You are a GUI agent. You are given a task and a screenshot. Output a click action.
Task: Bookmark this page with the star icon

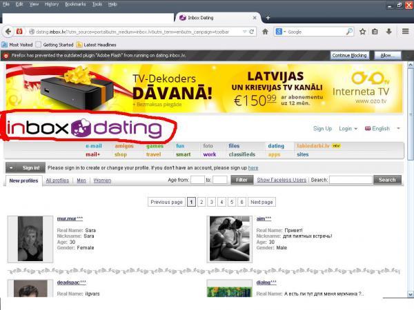(363, 32)
